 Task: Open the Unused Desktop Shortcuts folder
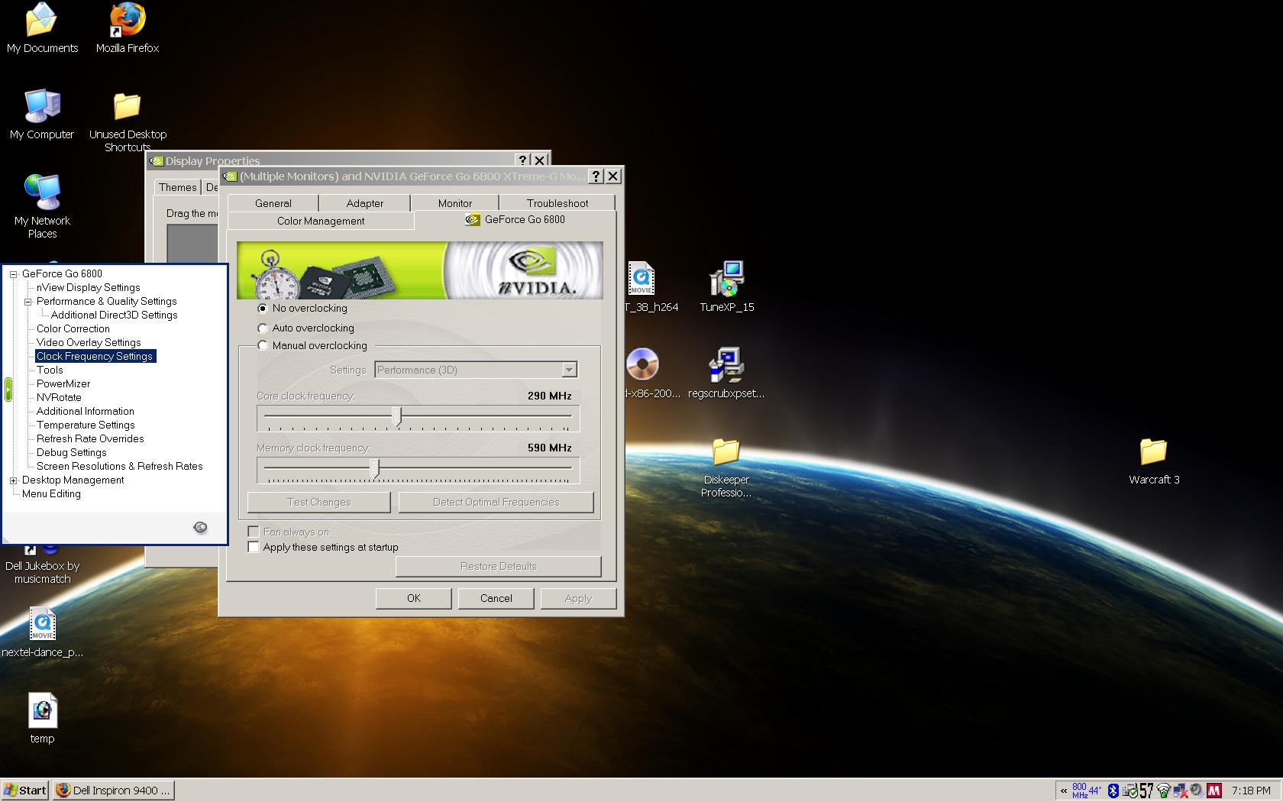(x=128, y=121)
